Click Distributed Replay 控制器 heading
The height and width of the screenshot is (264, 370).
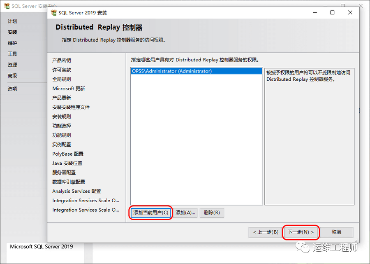click(99, 28)
